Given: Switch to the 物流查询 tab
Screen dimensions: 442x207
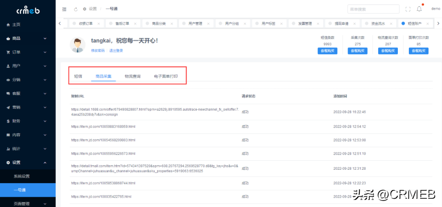Looking at the screenshot, I should (x=133, y=76).
